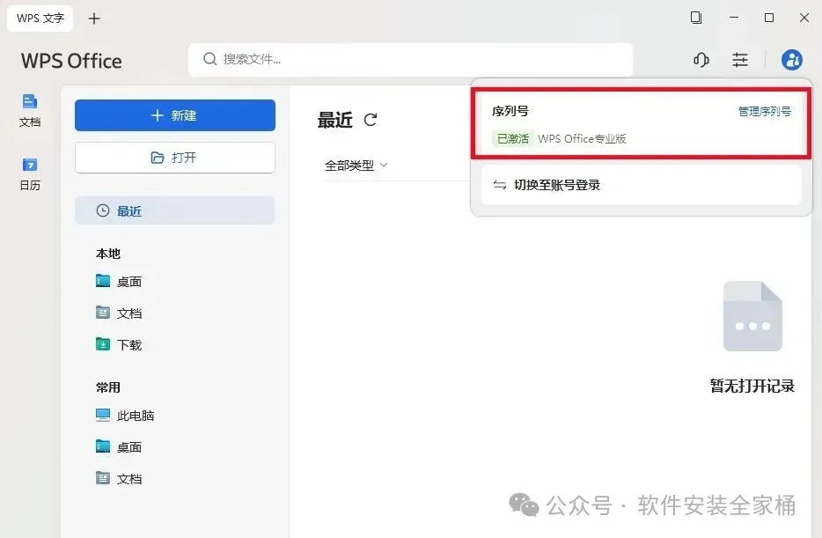Click the swap arrows icon beside 切换至账号登录

pos(500,185)
